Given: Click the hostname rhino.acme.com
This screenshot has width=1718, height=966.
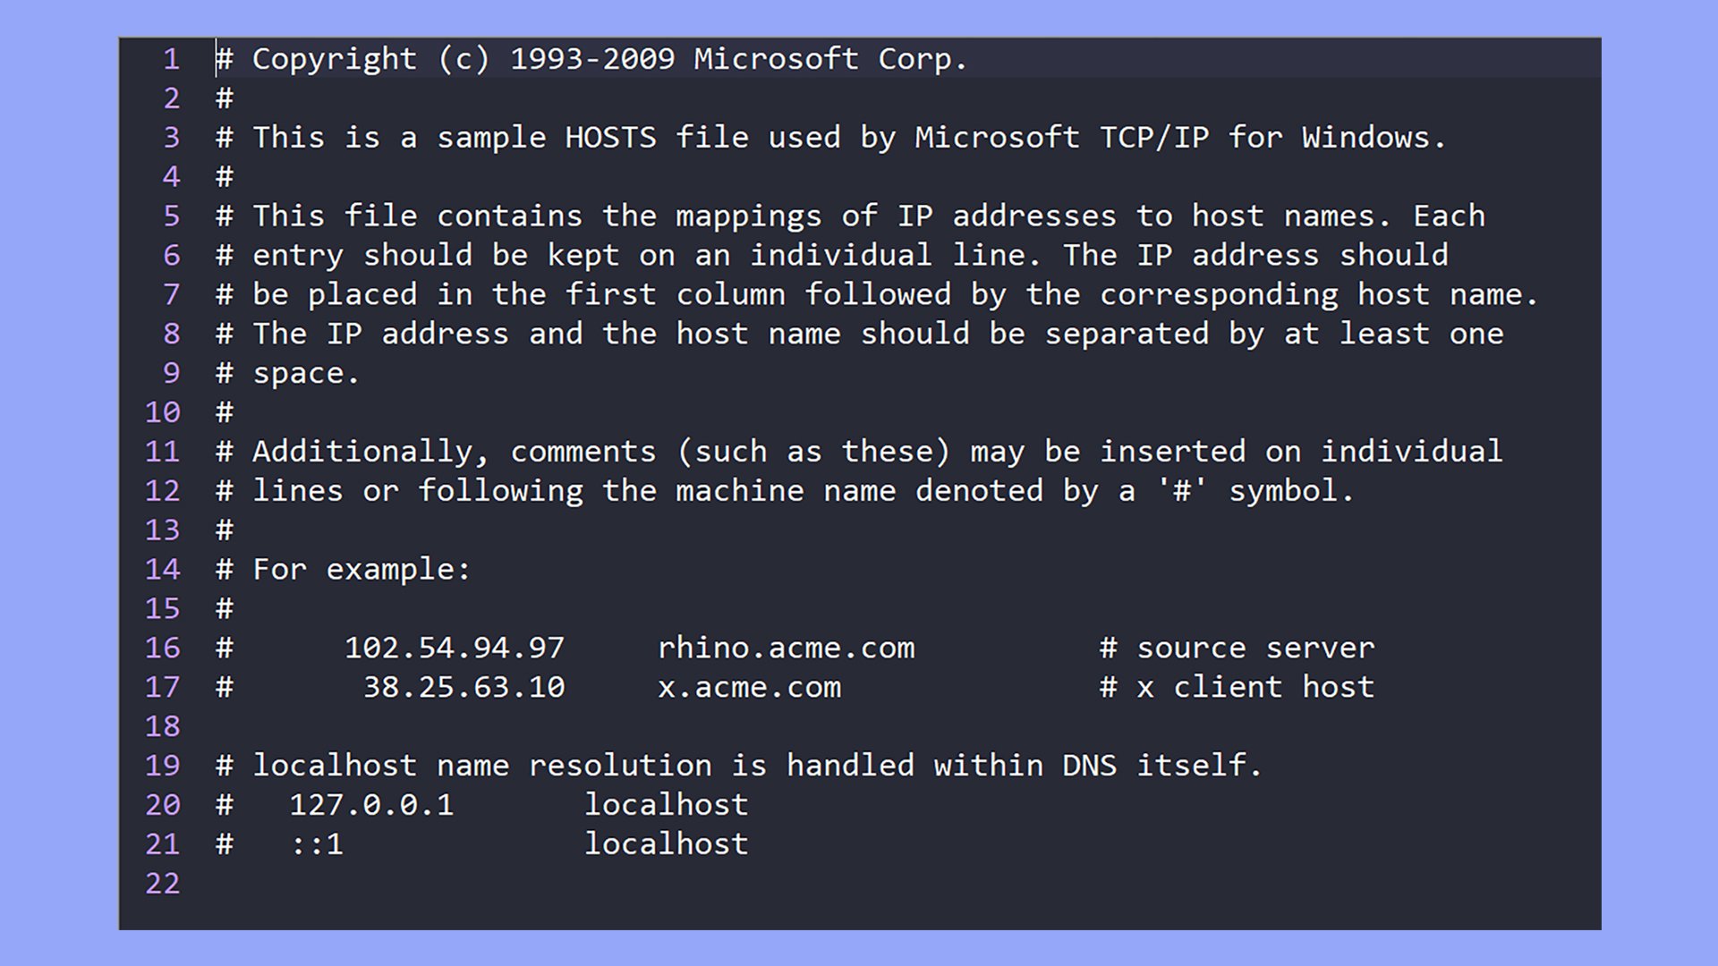Looking at the screenshot, I should click(786, 648).
